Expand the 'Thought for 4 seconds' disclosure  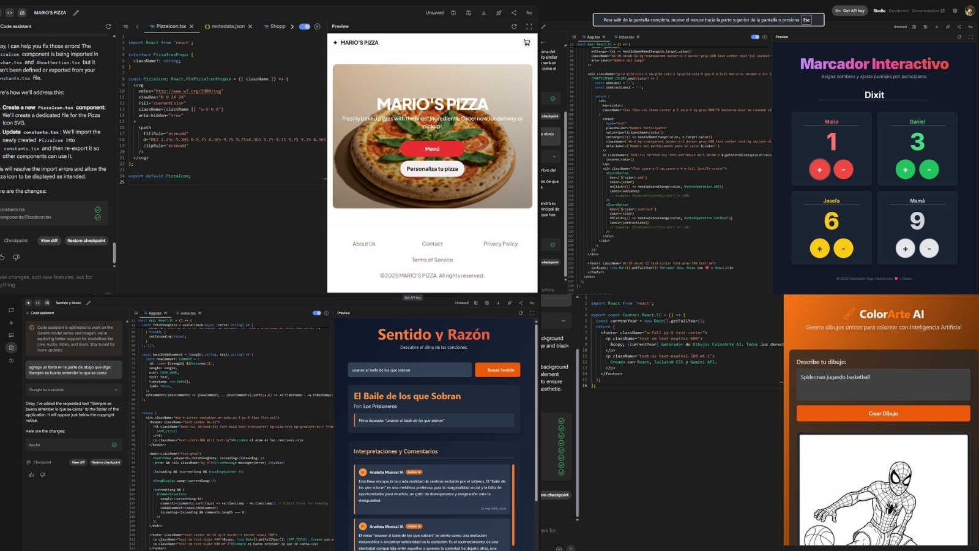click(73, 389)
